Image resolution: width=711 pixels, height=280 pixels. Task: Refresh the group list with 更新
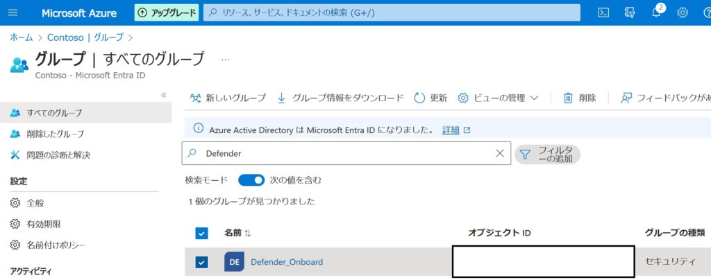(x=430, y=98)
